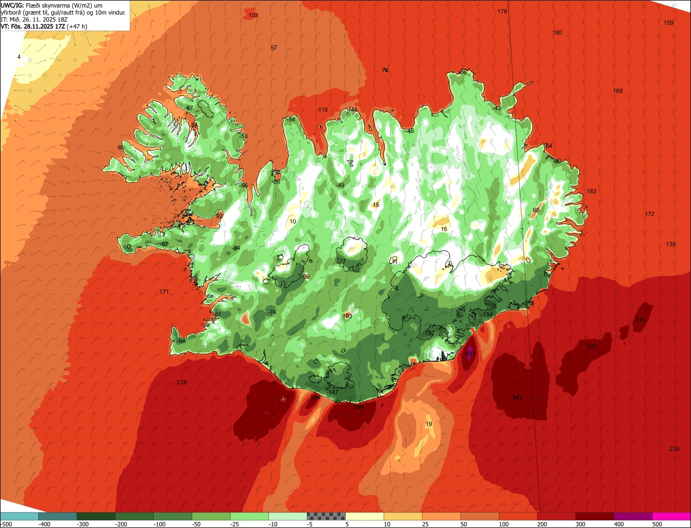Click the 343 map value
The height and width of the screenshot is (528, 691).
click(517, 397)
